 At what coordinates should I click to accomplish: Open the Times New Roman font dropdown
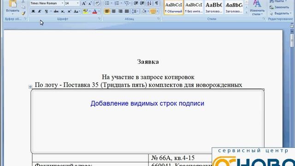click(62, 3)
